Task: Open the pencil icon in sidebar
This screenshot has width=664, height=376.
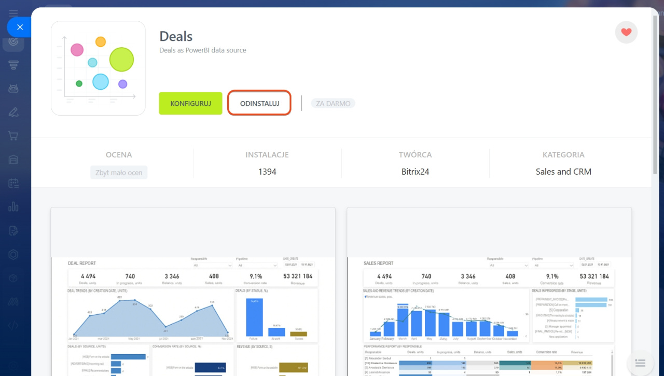Action: click(13, 112)
